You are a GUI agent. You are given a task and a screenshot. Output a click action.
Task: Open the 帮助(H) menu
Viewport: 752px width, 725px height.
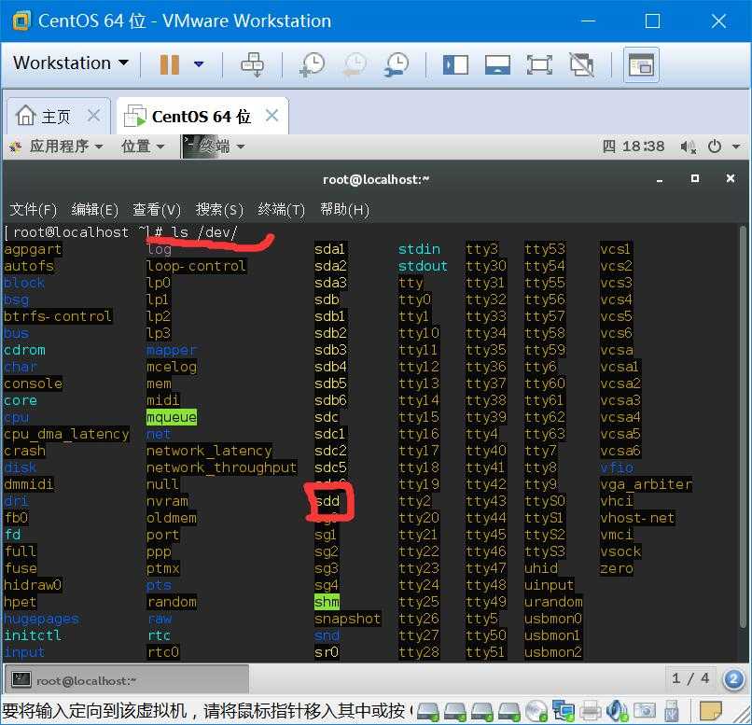(x=344, y=210)
